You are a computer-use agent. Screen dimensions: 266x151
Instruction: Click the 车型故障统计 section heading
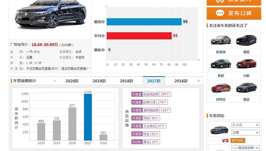coord(25,81)
